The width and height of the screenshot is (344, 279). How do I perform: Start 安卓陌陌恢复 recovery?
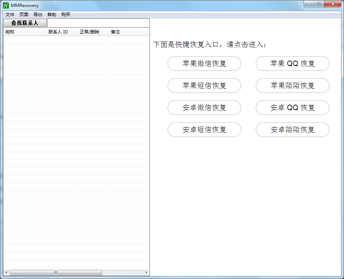point(292,130)
